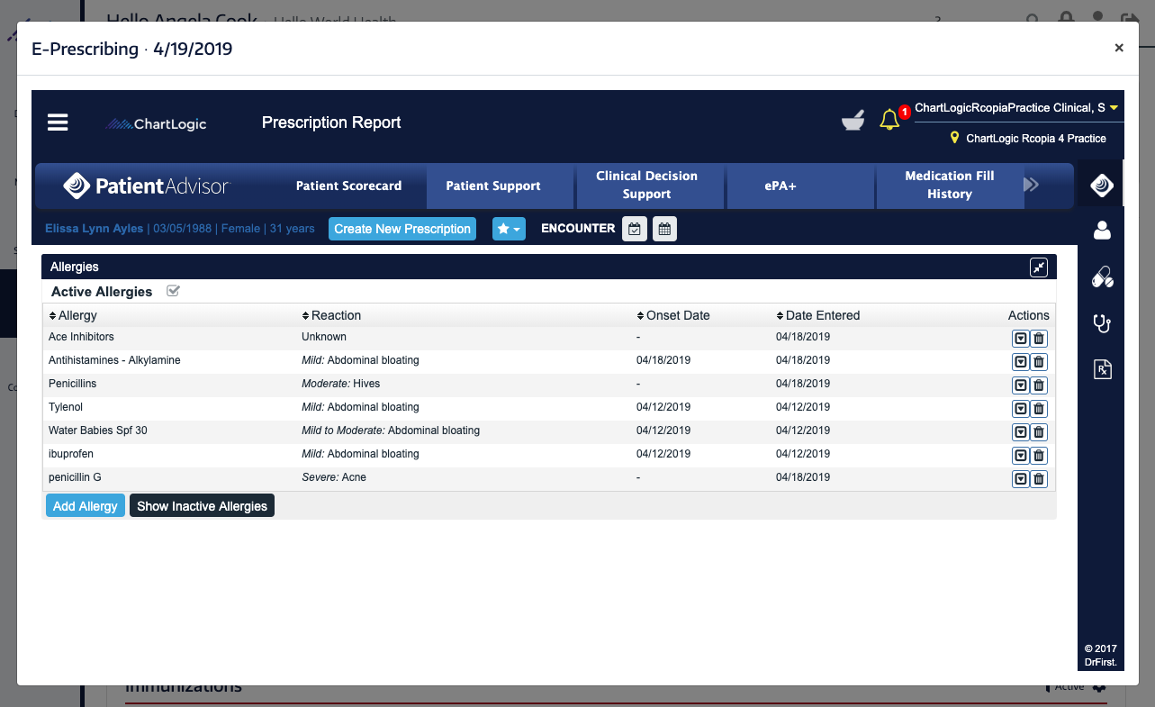Delete the Antihistamines - Alkylamine allergy

[1039, 362]
